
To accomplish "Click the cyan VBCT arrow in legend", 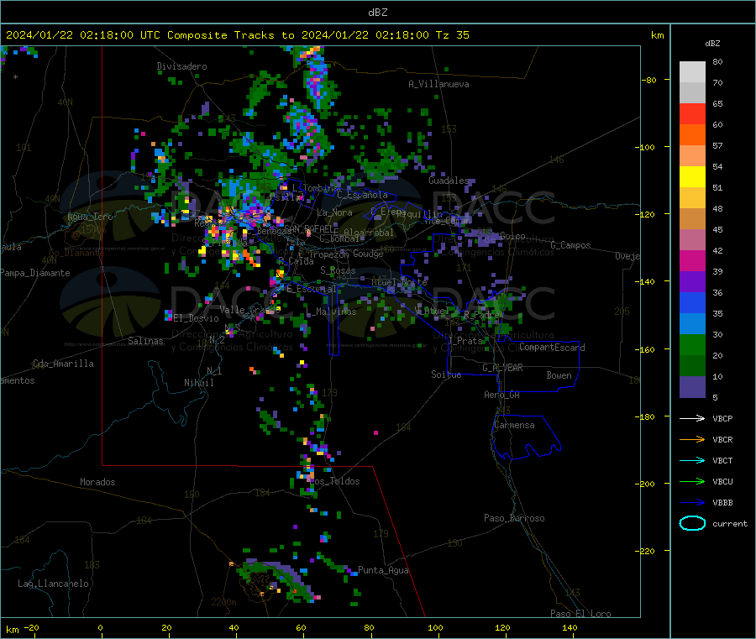I will 692,460.
